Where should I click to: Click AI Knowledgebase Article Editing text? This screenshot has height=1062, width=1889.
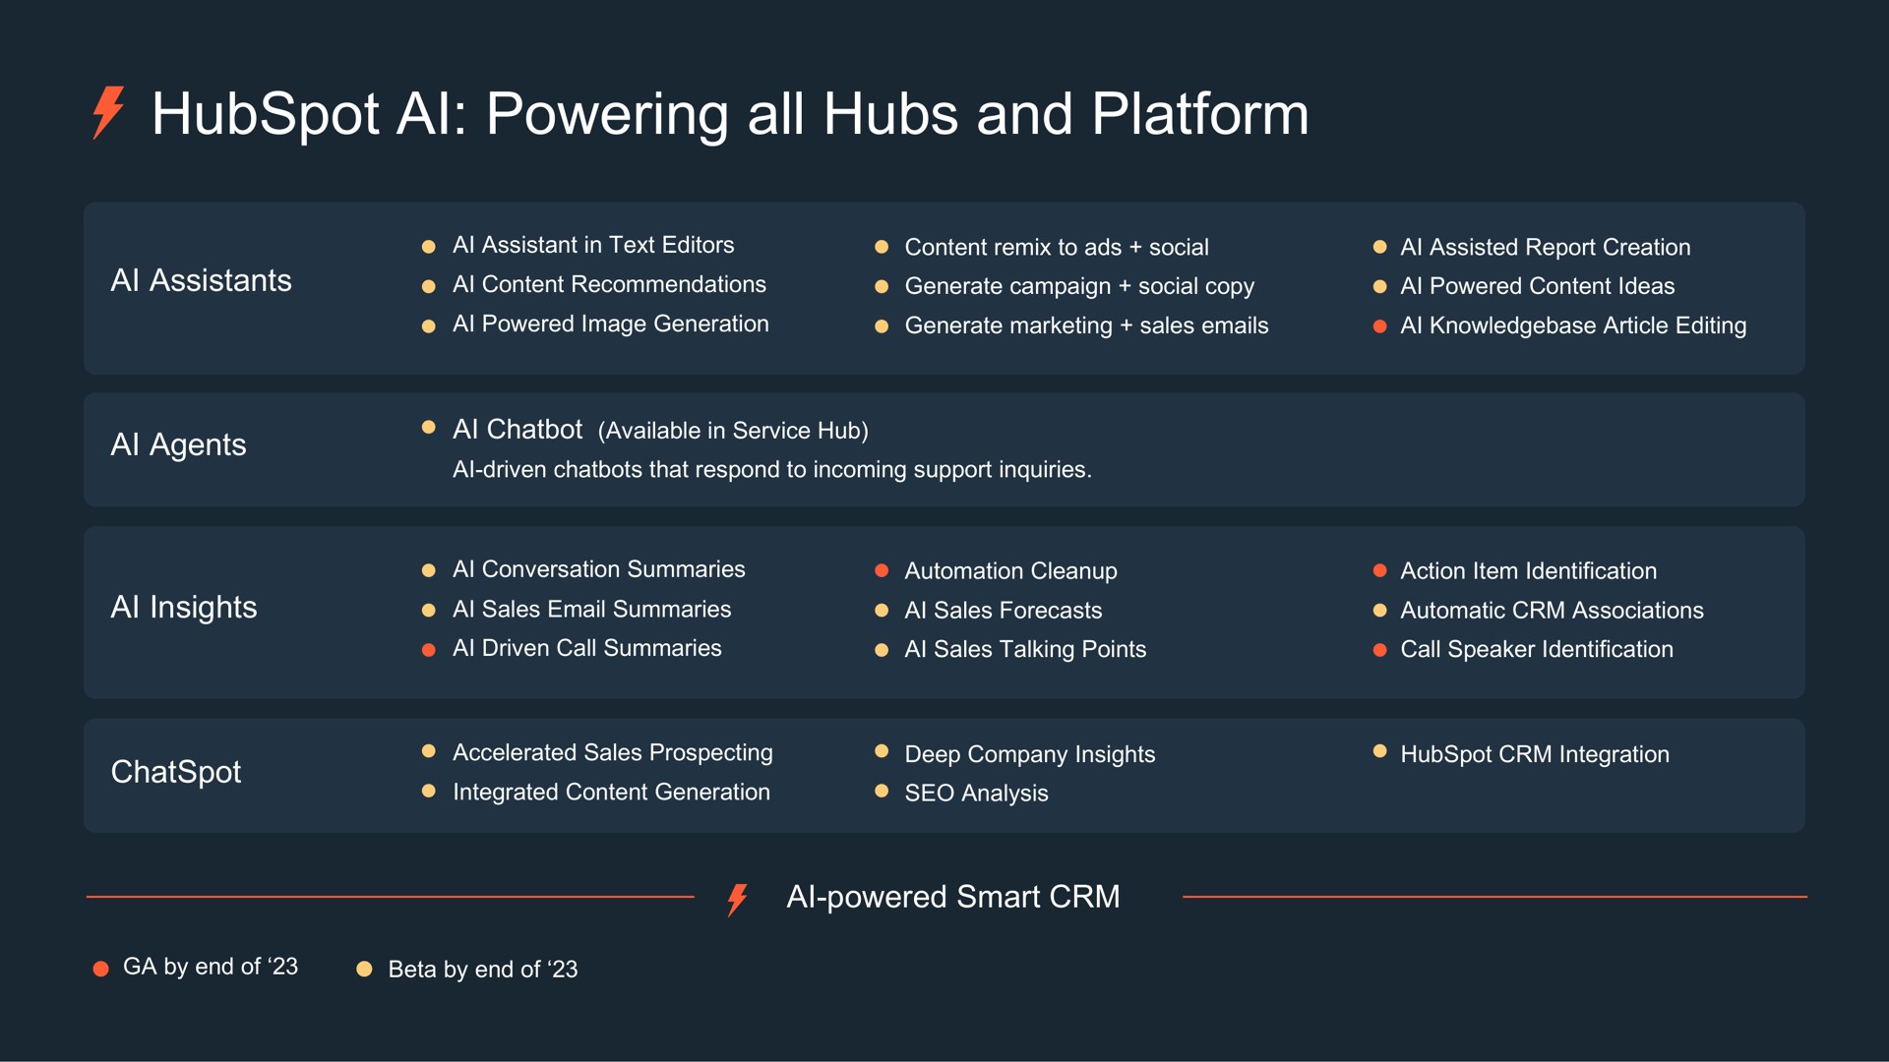pos(1573,325)
